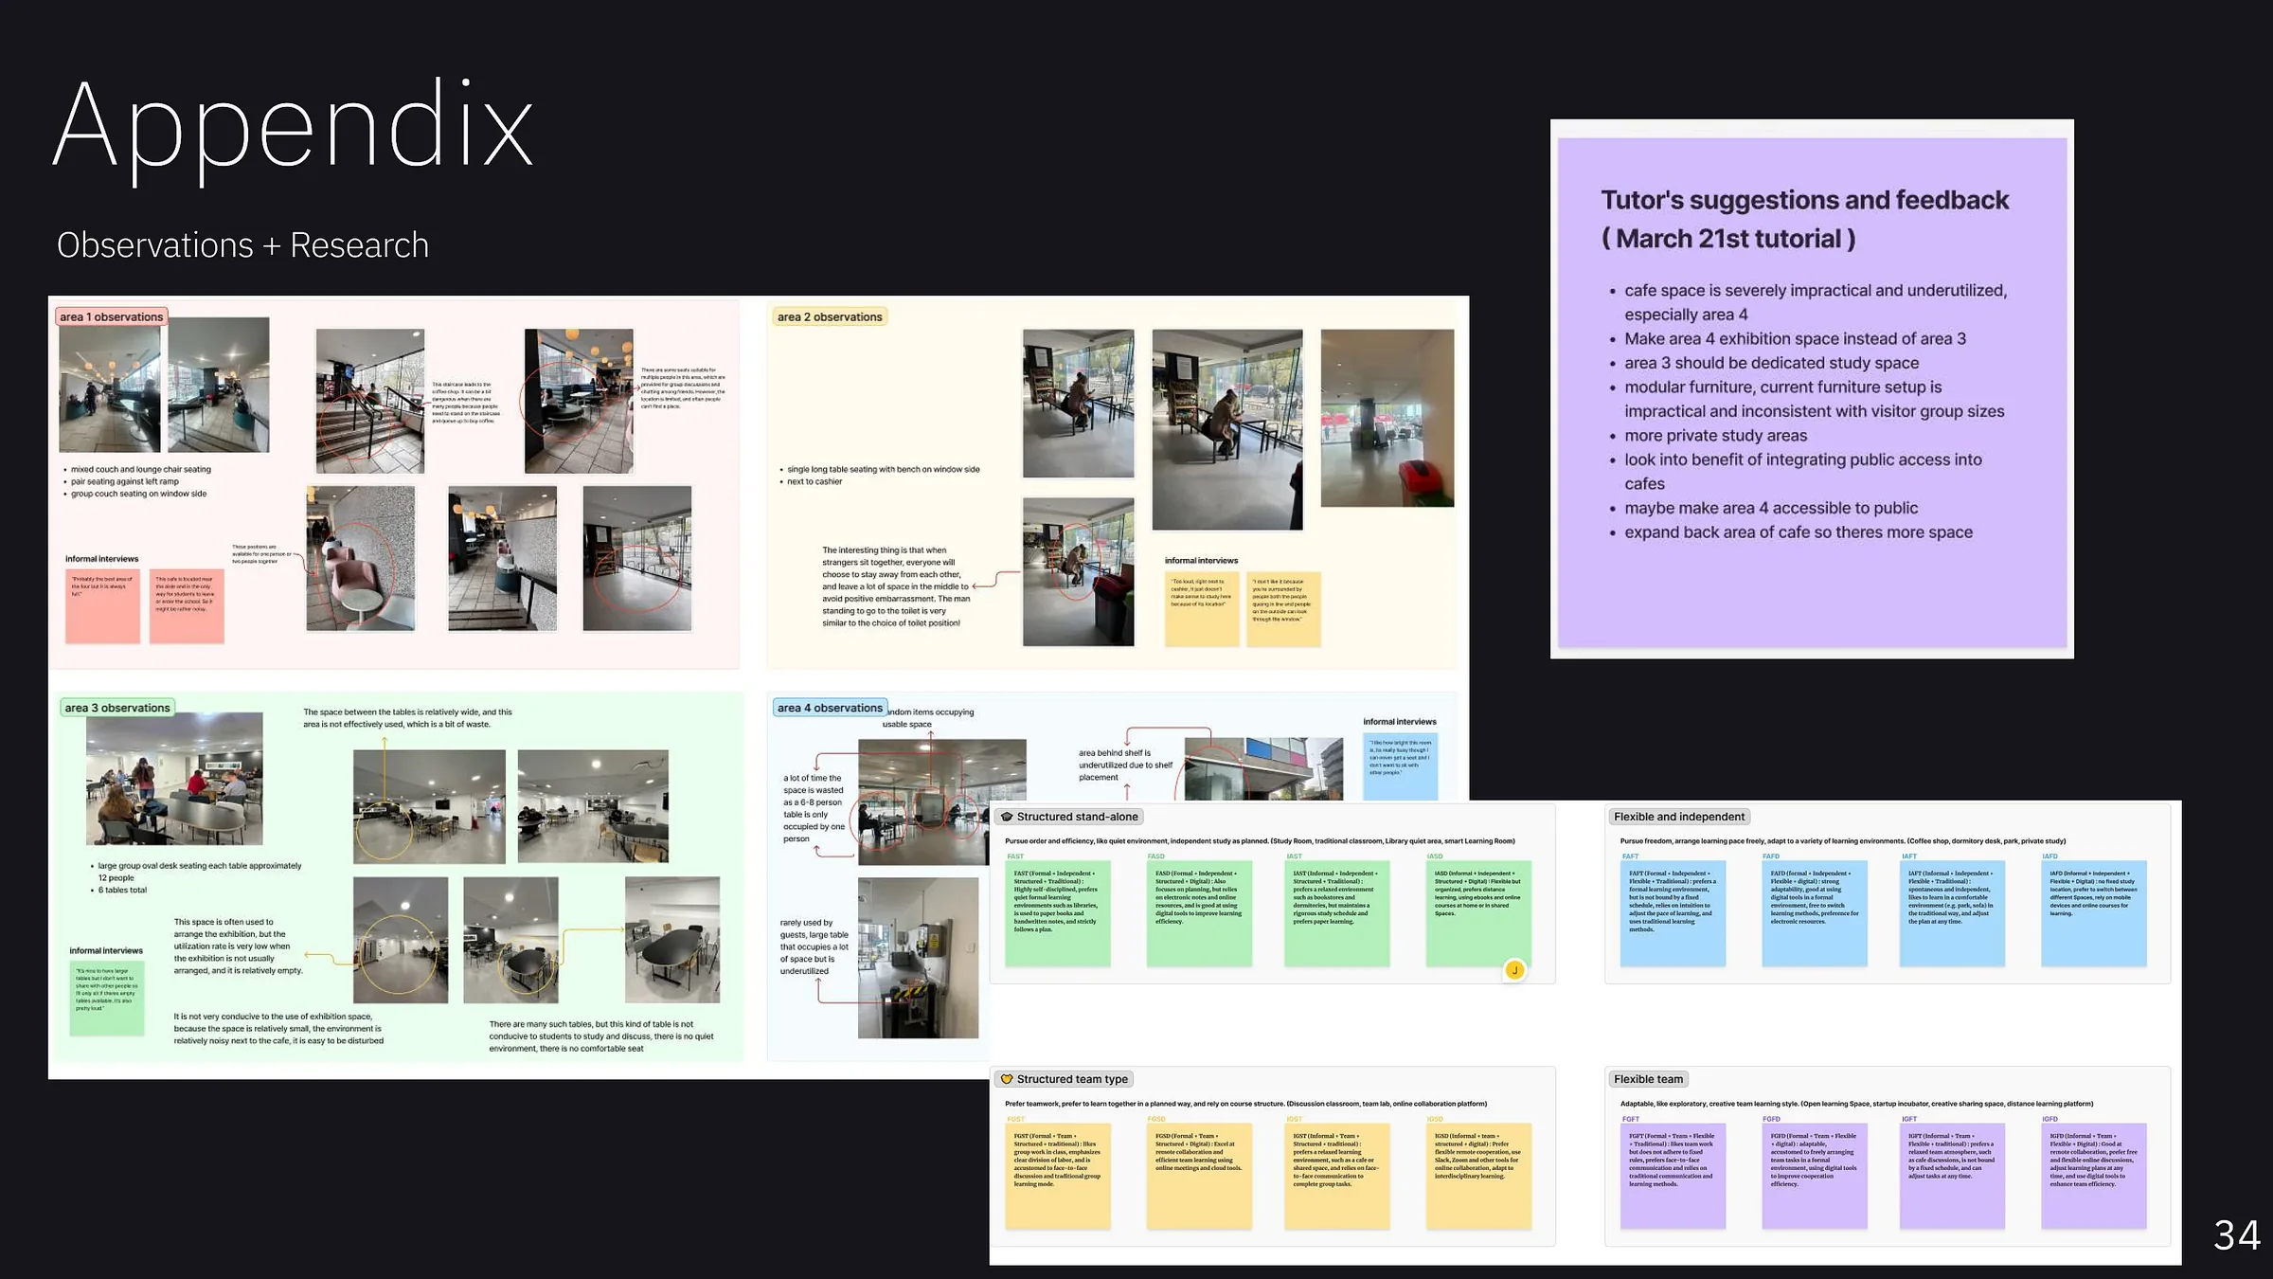This screenshot has height=1279, width=2273.
Task: Click the blue informal interview note in area 4
Action: [x=1401, y=766]
